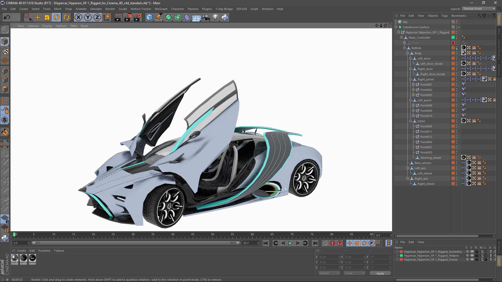Click the Undo arrow icon

click(7, 17)
